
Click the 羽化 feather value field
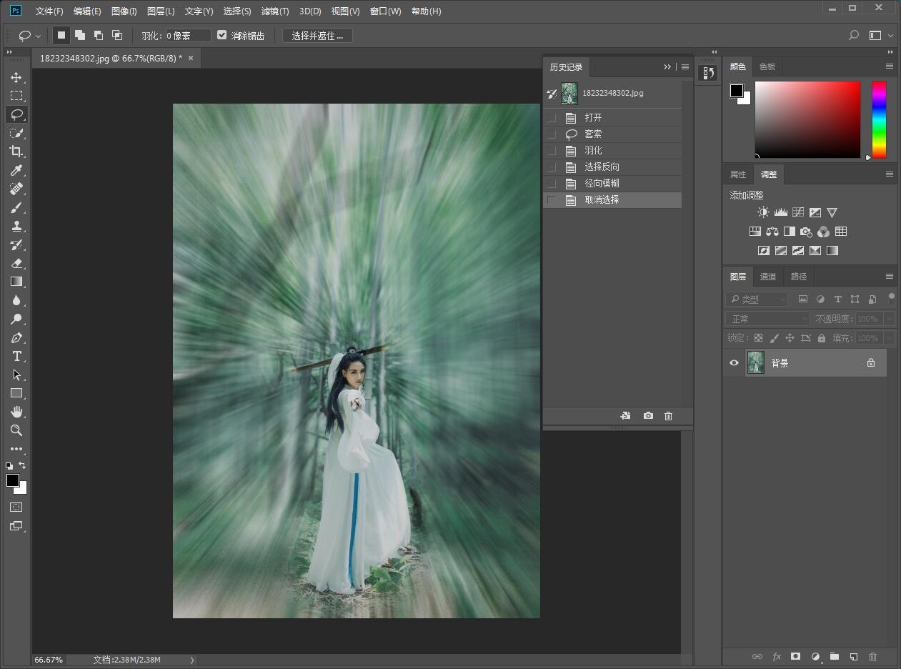point(188,35)
